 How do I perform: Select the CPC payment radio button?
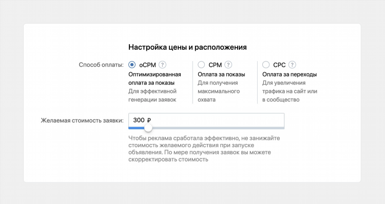266,65
